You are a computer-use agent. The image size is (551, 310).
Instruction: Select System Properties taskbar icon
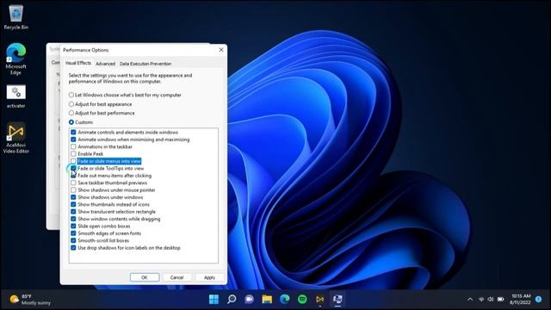[337, 299]
